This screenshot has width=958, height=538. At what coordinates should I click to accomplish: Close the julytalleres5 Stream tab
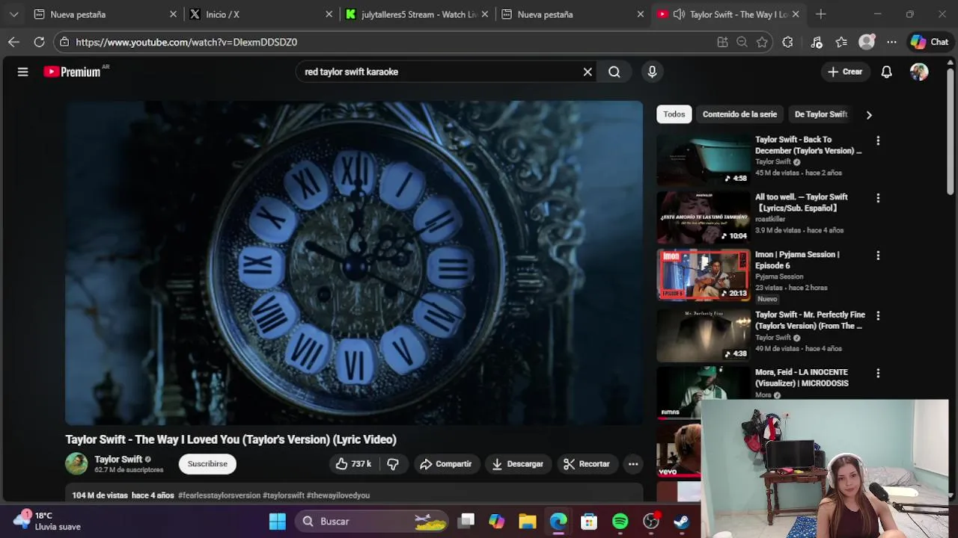pyautogui.click(x=484, y=14)
